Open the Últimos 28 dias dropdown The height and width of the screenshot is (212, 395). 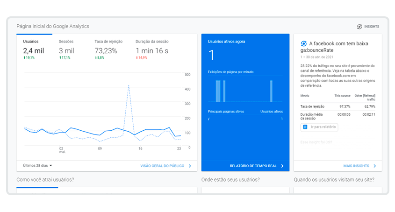(x=37, y=166)
